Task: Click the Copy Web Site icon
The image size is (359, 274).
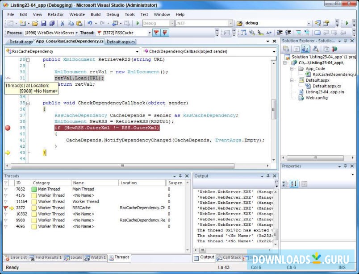Action: [326, 49]
